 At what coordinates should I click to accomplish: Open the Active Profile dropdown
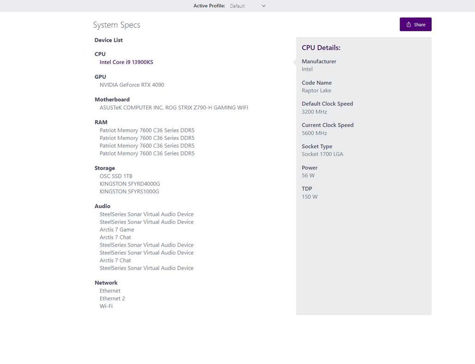pos(248,6)
